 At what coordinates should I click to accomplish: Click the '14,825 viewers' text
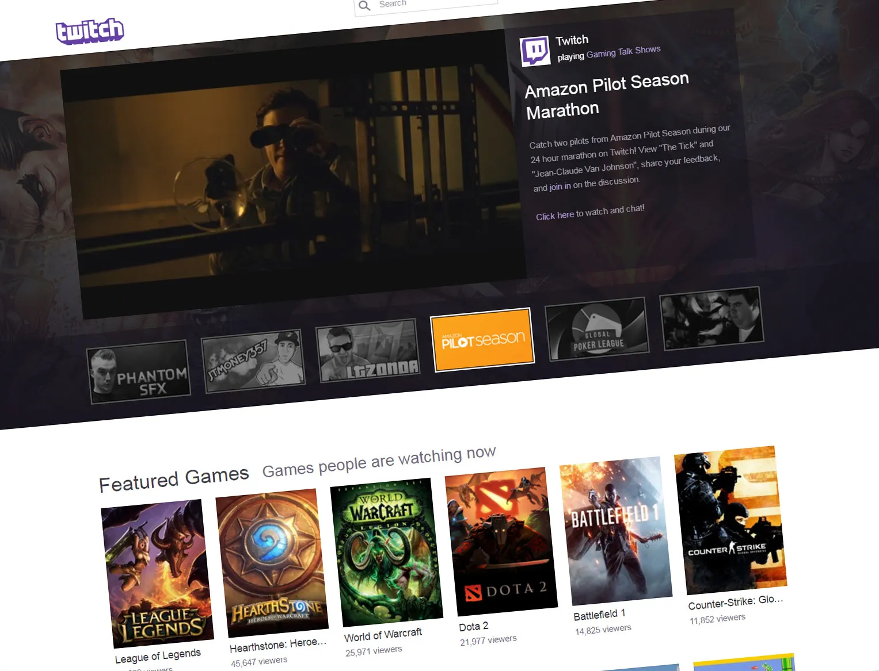603,629
